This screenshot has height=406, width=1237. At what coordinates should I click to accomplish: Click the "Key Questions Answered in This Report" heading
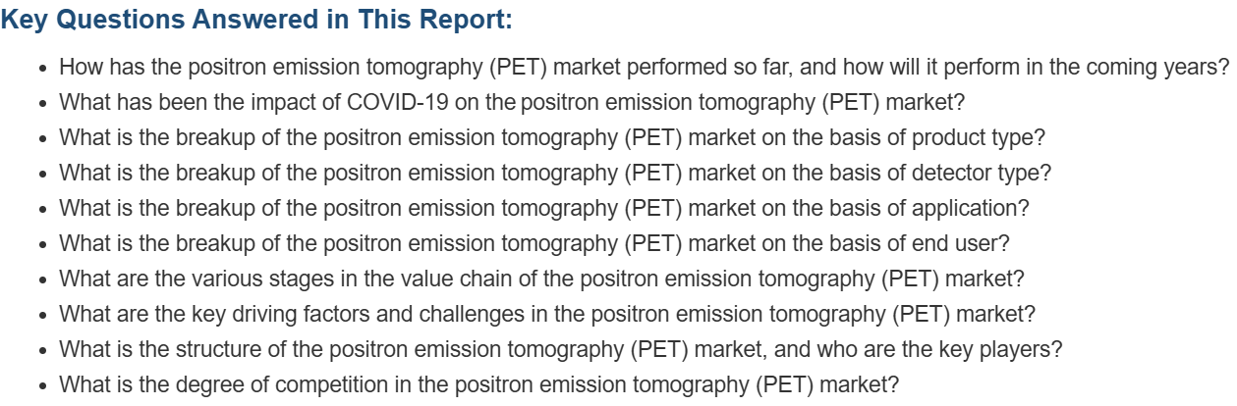(x=256, y=21)
